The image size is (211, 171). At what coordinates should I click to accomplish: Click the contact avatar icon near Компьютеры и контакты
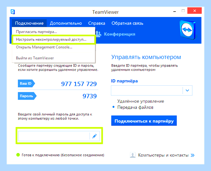click(x=132, y=155)
